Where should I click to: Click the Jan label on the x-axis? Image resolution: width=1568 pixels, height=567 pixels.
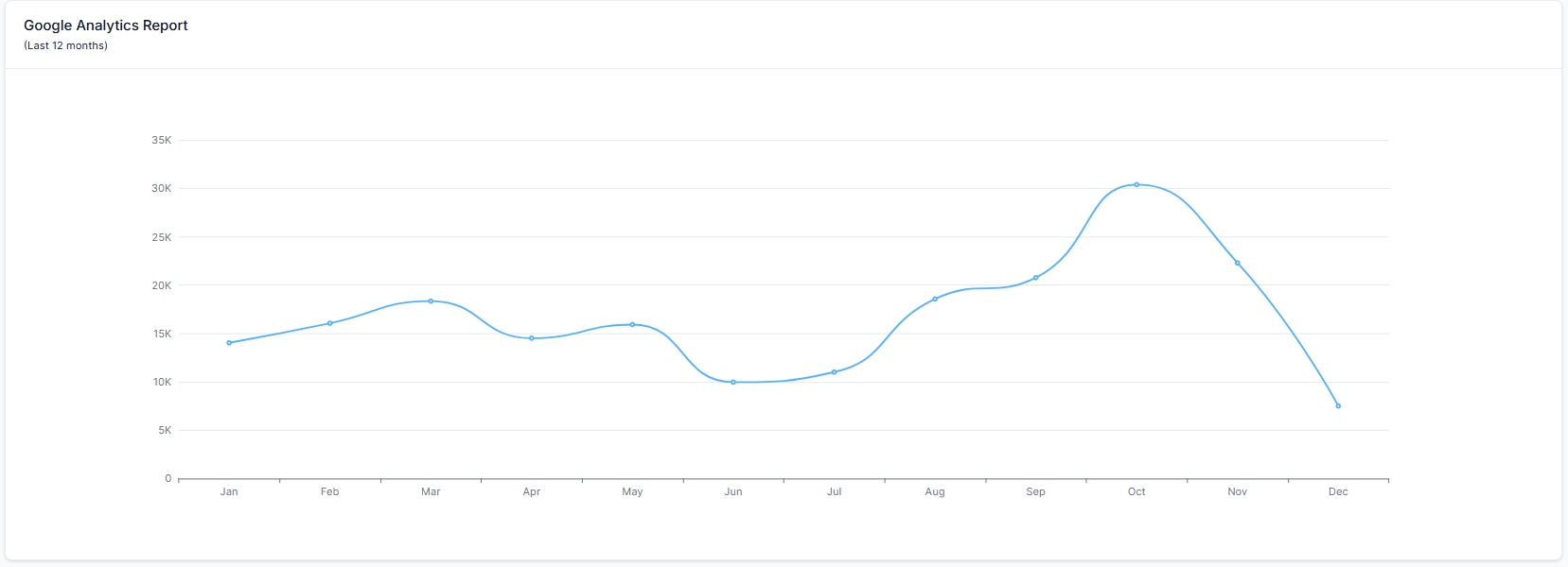tap(229, 491)
